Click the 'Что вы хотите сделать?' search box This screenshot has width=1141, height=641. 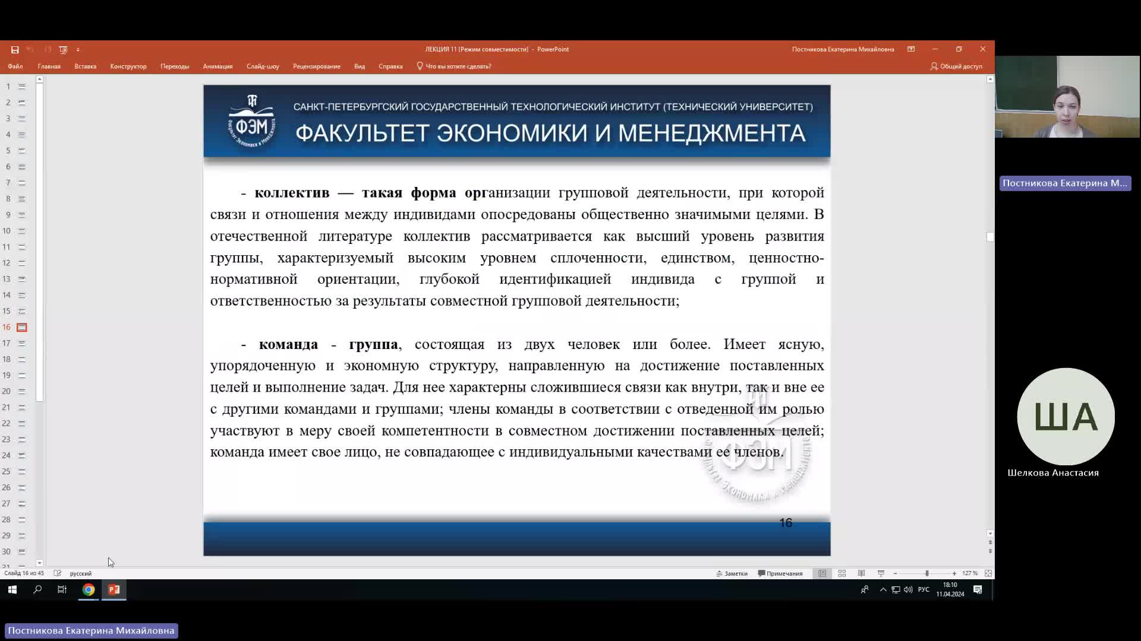point(454,66)
